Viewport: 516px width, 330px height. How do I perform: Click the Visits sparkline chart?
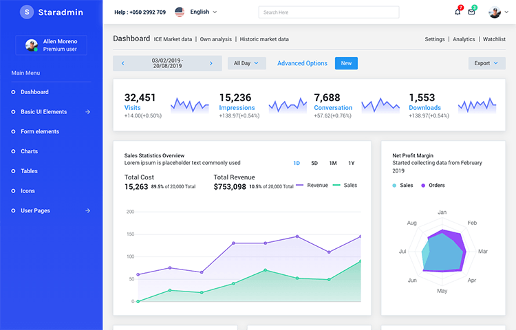(x=190, y=105)
